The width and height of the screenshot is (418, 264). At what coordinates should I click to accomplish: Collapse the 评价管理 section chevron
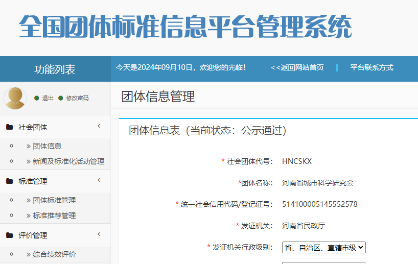pos(99,234)
